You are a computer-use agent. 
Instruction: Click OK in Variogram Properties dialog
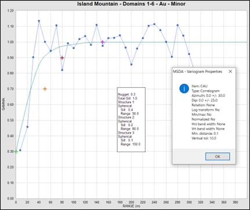[218, 156]
